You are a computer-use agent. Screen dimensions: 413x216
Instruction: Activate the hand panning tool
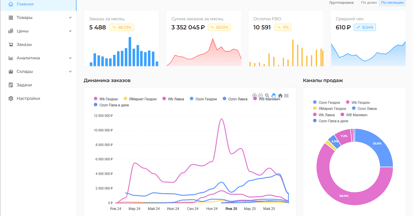[274, 96]
